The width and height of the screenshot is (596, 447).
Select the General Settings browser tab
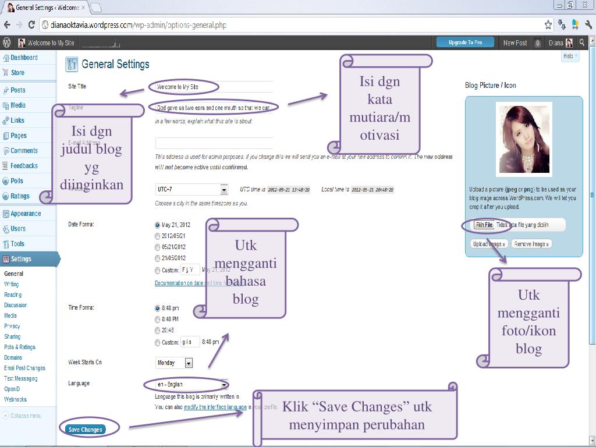(x=46, y=7)
